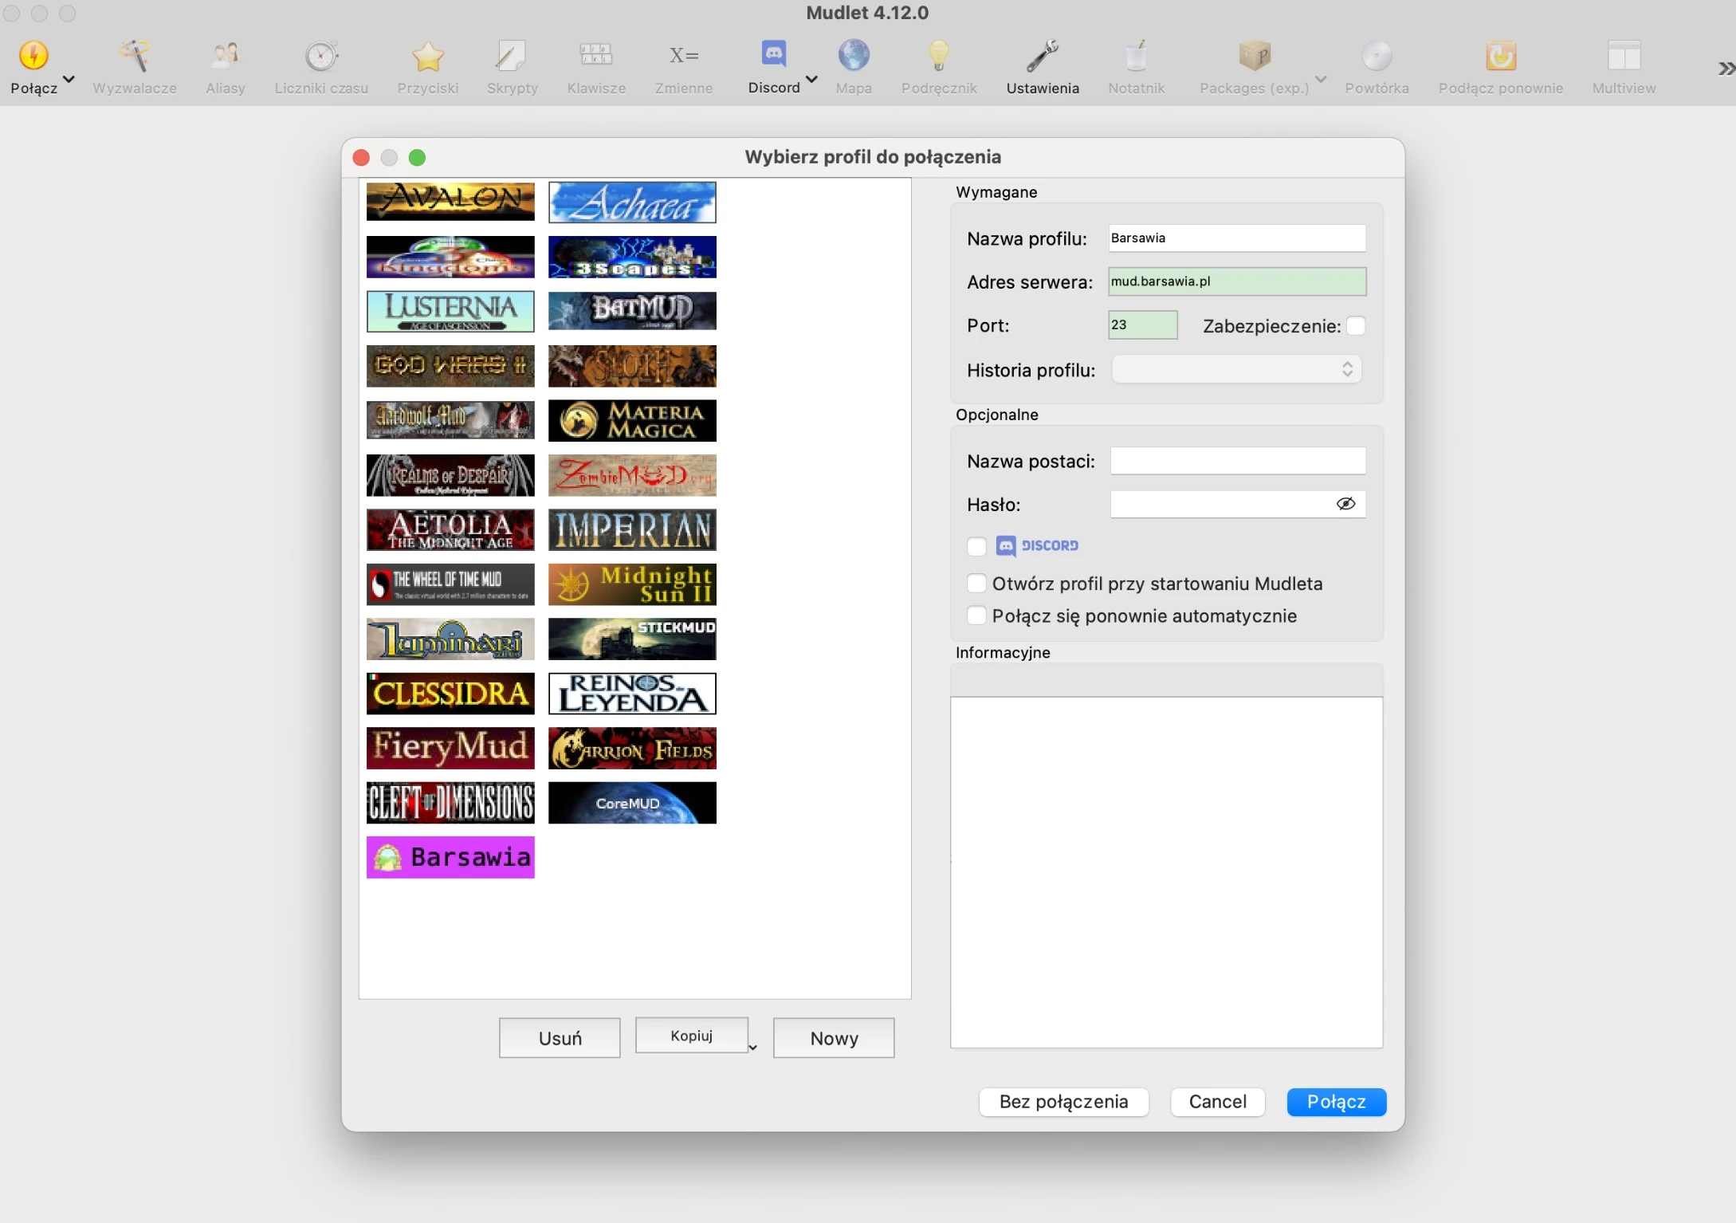
Task: Enable the Zabezpieczenie checkbox
Action: [1355, 326]
